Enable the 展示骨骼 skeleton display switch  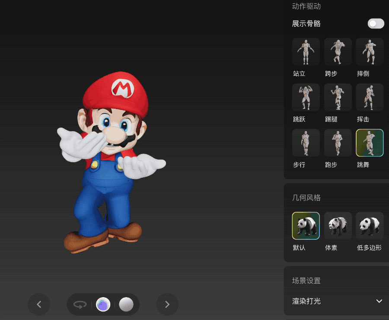point(376,24)
